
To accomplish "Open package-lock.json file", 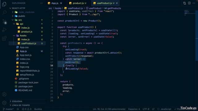I will coord(28,82).
